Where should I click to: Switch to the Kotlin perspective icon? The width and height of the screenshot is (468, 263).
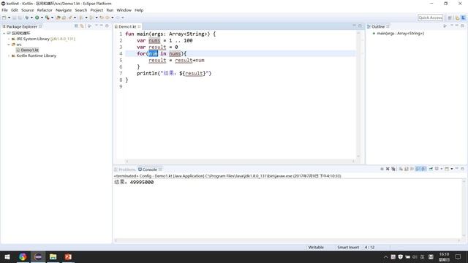(x=463, y=18)
